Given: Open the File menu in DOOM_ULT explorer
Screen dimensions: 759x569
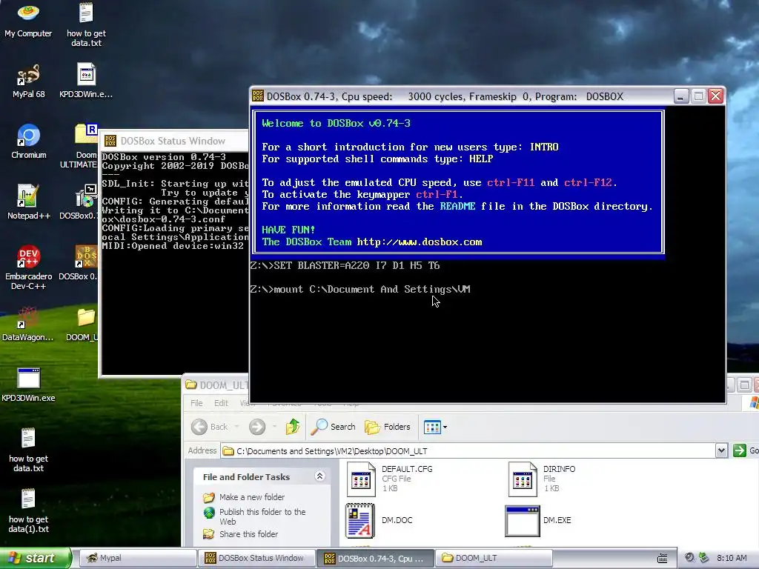Looking at the screenshot, I should pos(196,403).
